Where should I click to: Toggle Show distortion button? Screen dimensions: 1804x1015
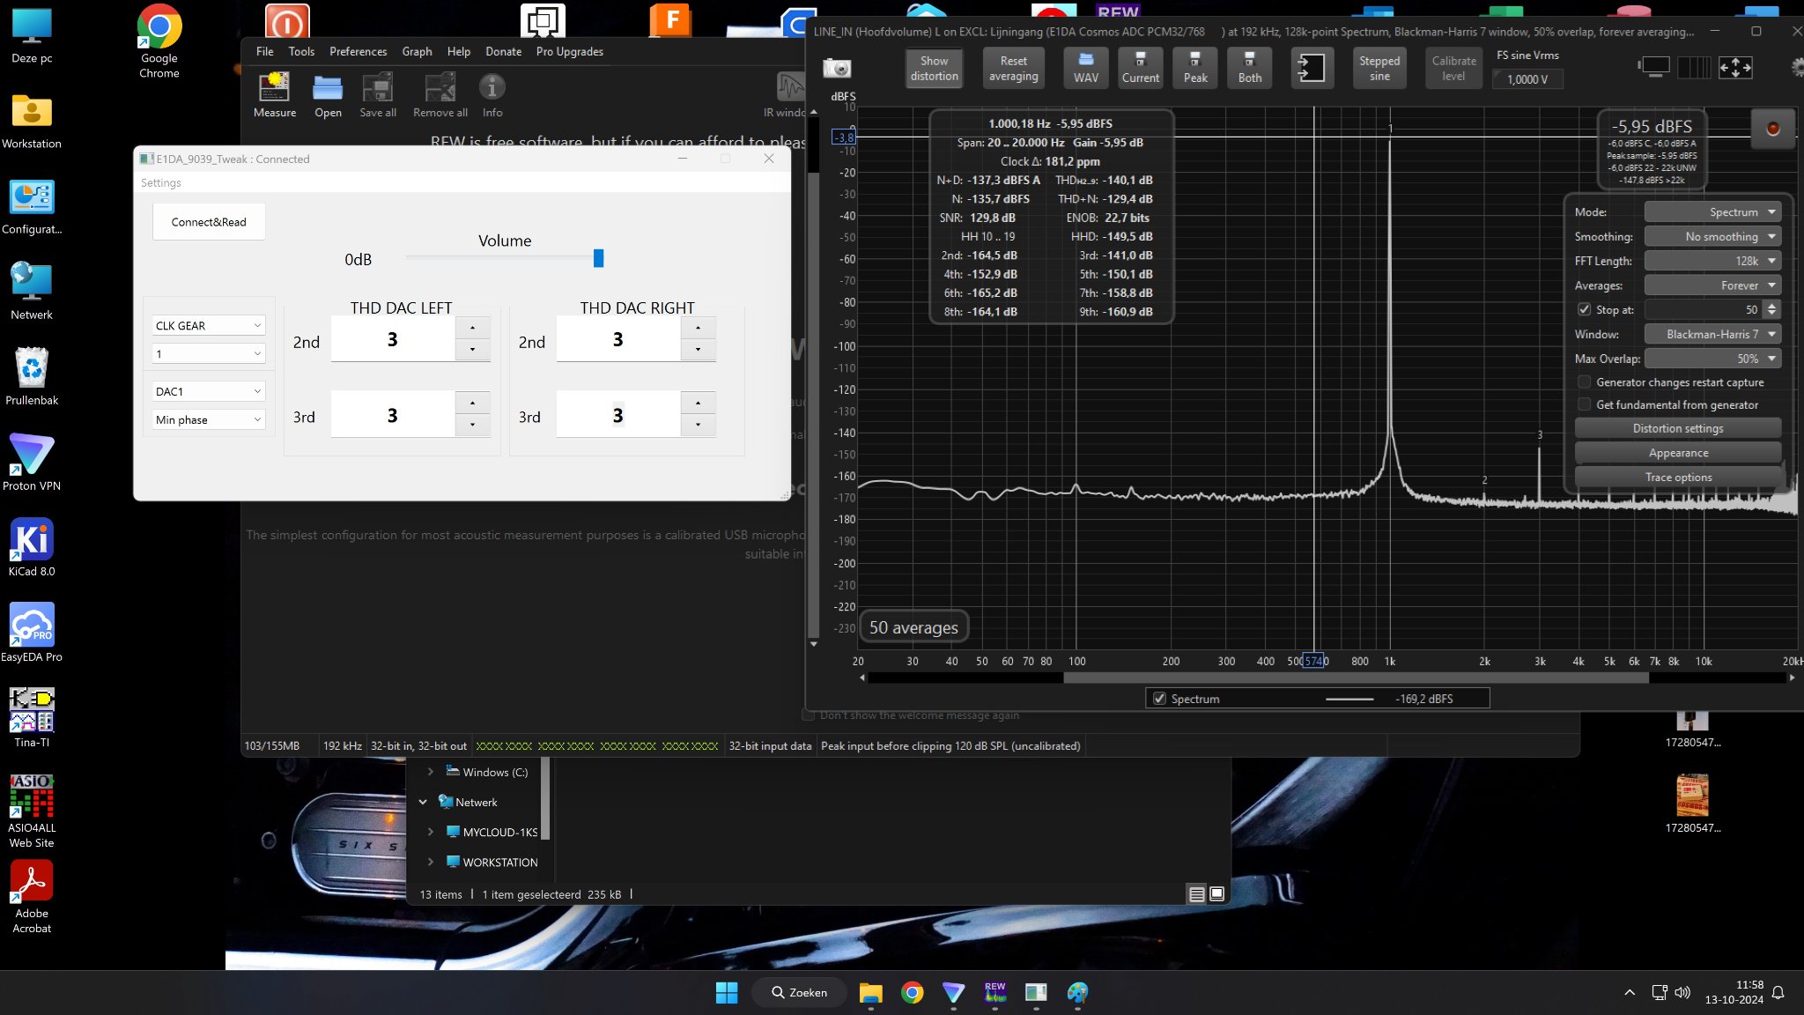(934, 68)
